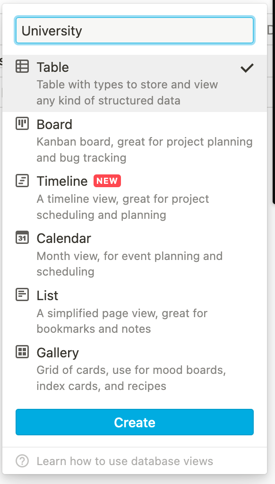Open Learn how to use database views

click(x=125, y=461)
